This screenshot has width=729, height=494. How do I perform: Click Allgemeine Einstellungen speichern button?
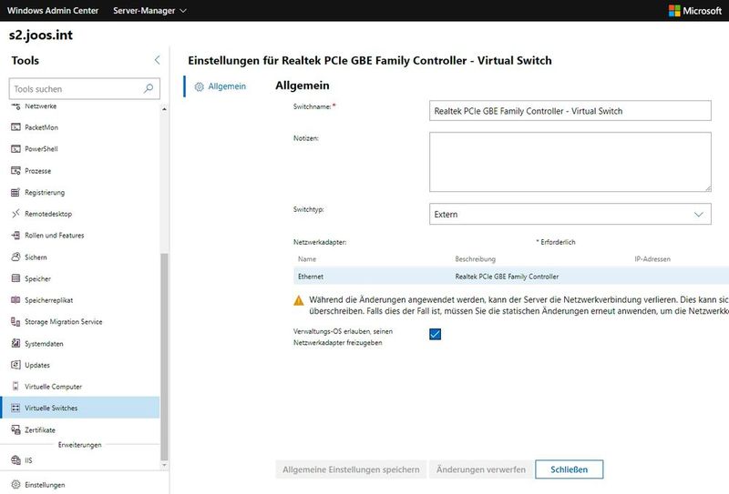351,469
